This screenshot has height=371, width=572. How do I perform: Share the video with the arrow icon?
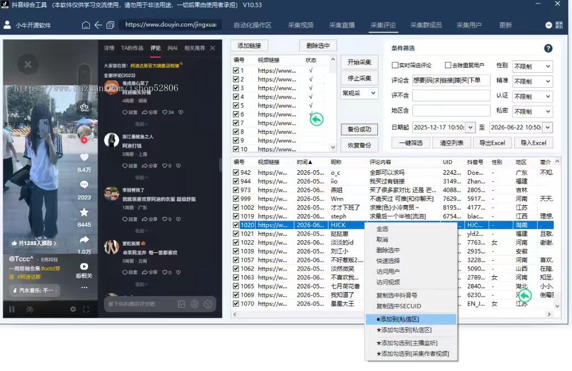point(84,240)
